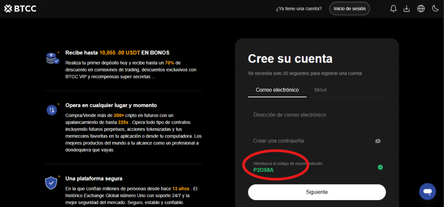Click the '300+' cripto text
Image resolution: width=444 pixels, height=207 pixels.
[x=119, y=115]
